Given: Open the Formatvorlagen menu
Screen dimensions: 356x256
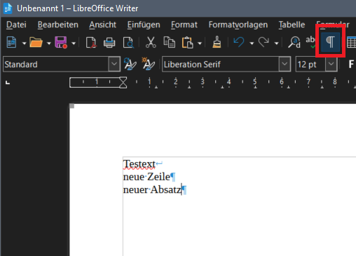Looking at the screenshot, I should click(x=238, y=25).
